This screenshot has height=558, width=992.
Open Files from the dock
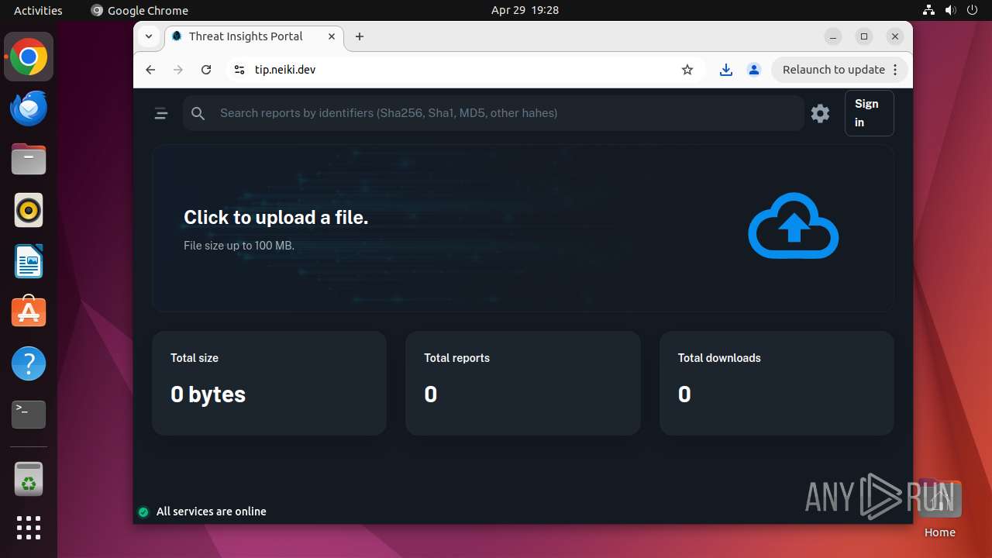pos(29,159)
